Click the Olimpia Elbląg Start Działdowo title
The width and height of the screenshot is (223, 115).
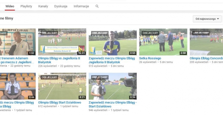click(60, 103)
